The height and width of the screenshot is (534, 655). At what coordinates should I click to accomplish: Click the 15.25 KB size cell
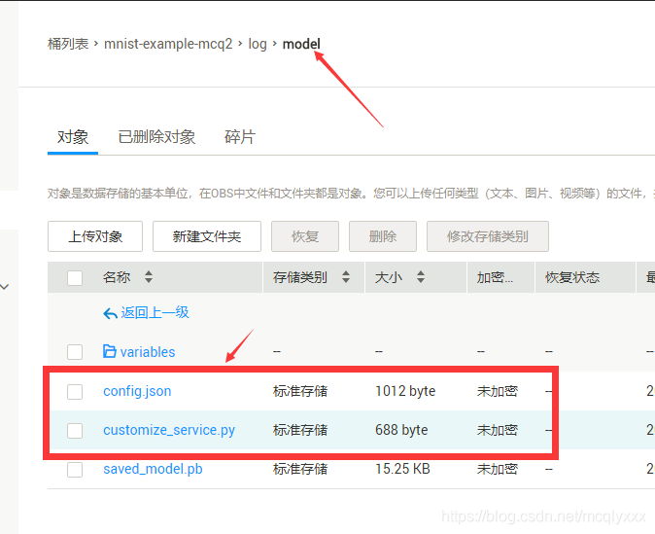click(x=402, y=469)
